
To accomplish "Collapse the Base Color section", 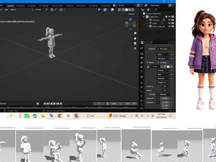I will 147,63.
